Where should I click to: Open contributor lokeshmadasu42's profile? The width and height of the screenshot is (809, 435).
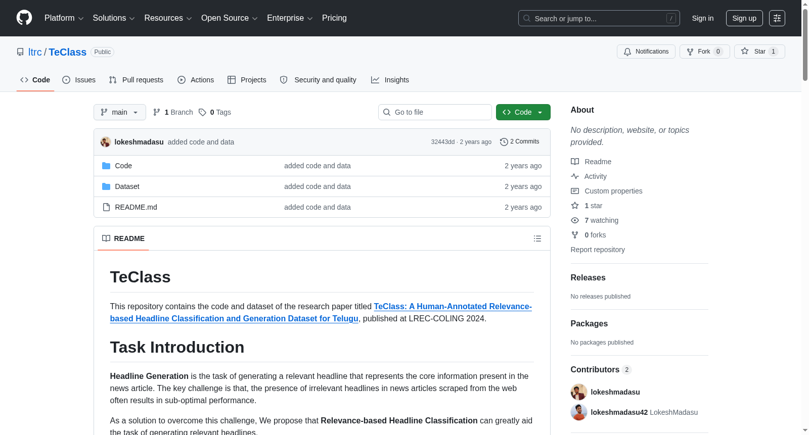[x=619, y=412]
